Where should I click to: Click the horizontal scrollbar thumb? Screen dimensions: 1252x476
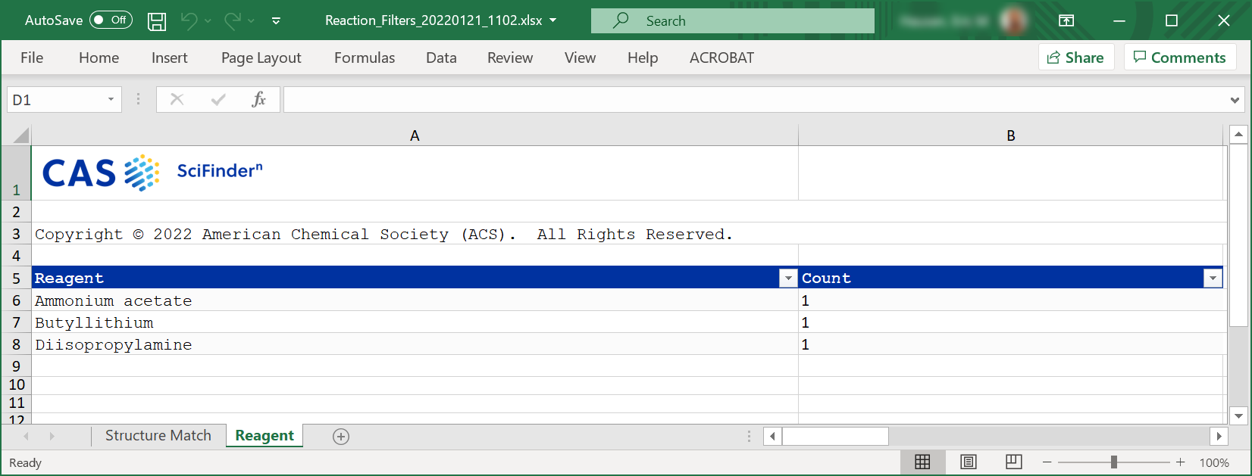coord(835,436)
